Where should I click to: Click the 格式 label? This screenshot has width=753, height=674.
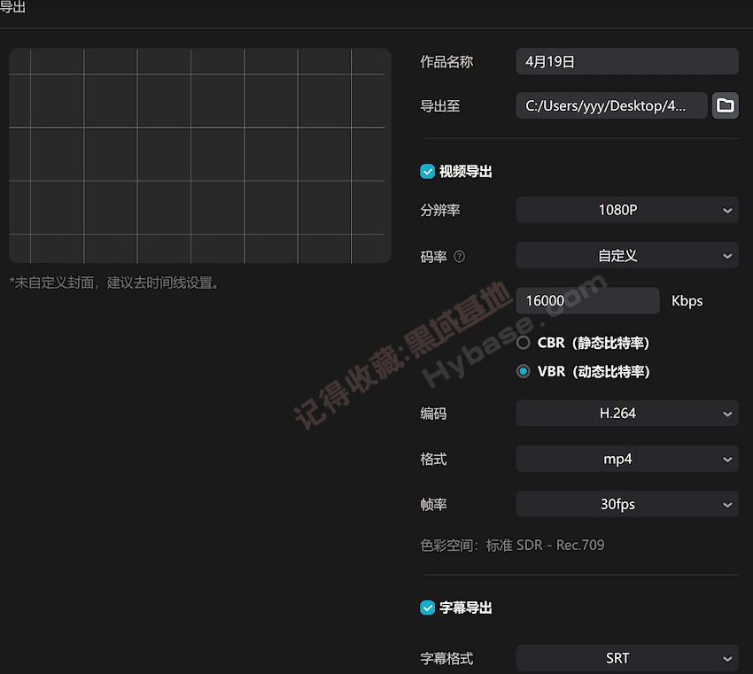point(433,460)
